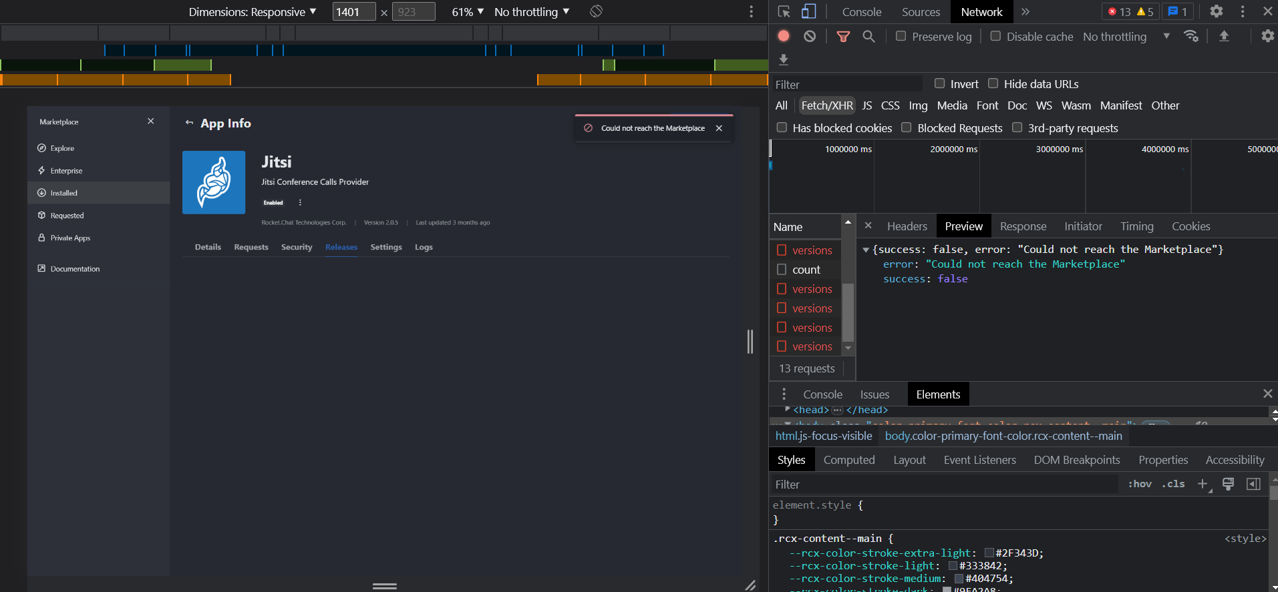
Task: Close the Marketplace sidebar
Action: 151,121
